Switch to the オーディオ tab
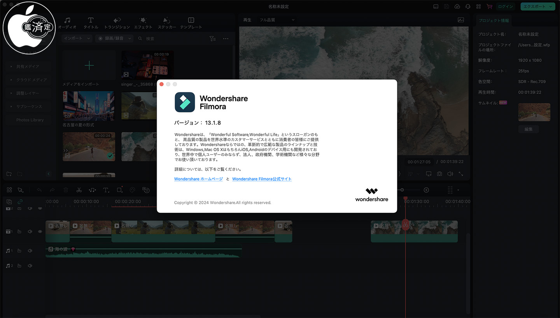The width and height of the screenshot is (560, 318). click(67, 23)
